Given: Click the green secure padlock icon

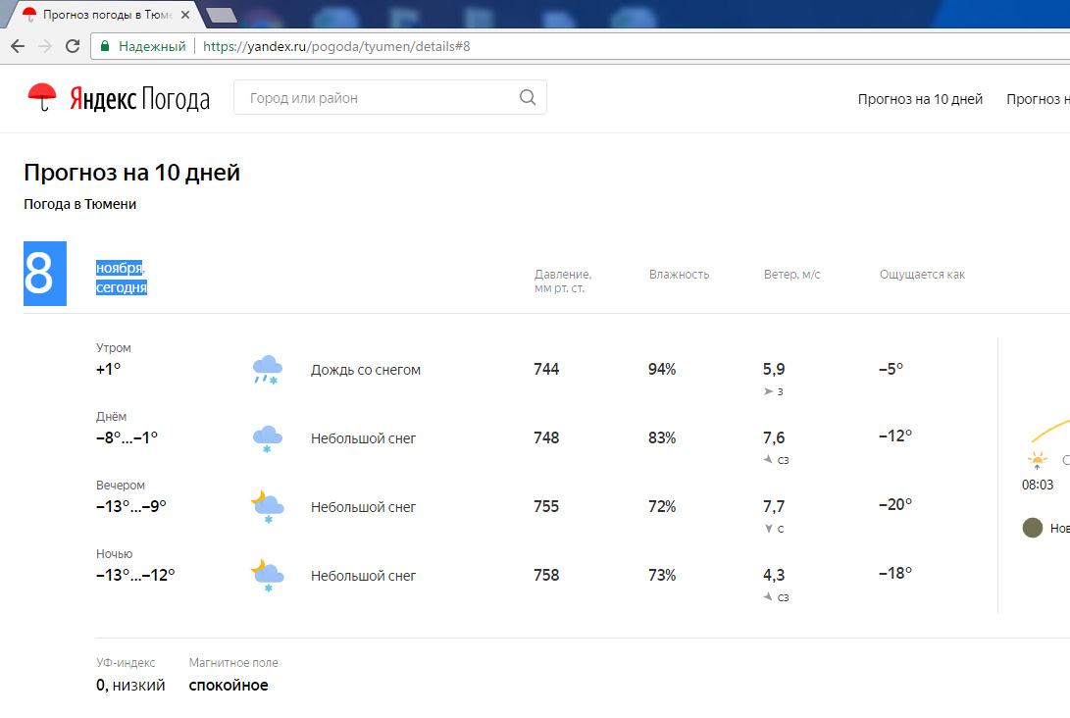Looking at the screenshot, I should 105,46.
